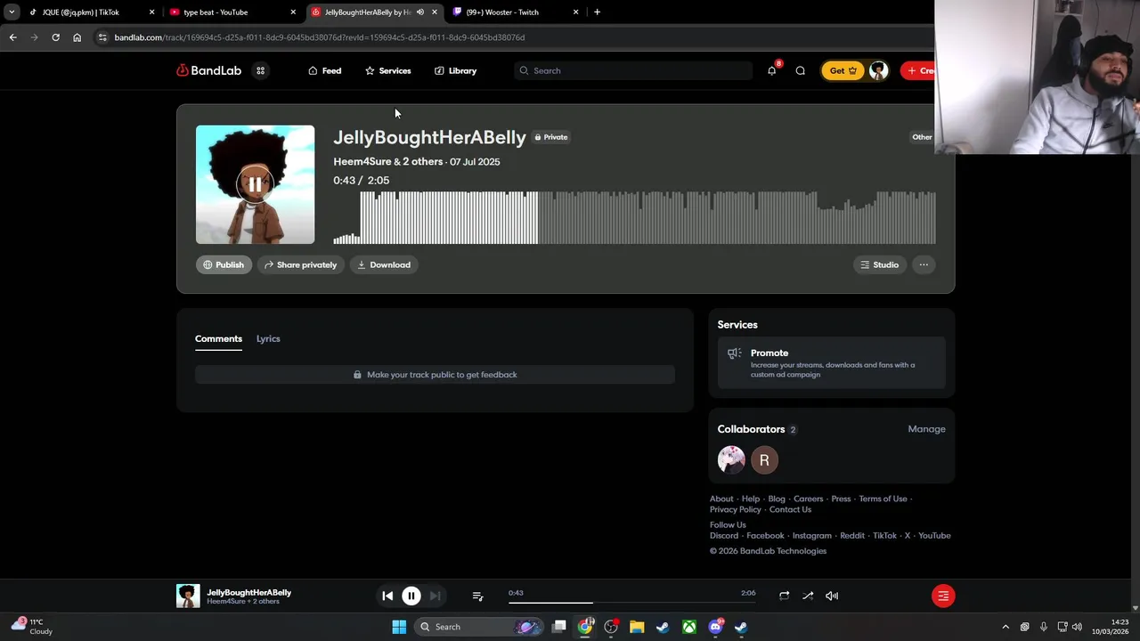Open the notifications bell
1140x641 pixels.
click(x=771, y=70)
